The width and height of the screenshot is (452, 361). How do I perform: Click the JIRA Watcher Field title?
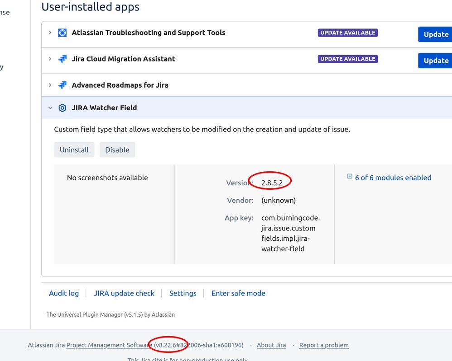104,108
